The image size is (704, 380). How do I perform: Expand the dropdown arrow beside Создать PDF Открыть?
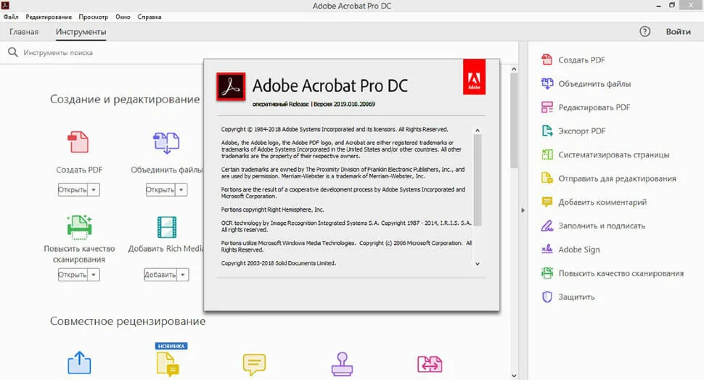(94, 190)
